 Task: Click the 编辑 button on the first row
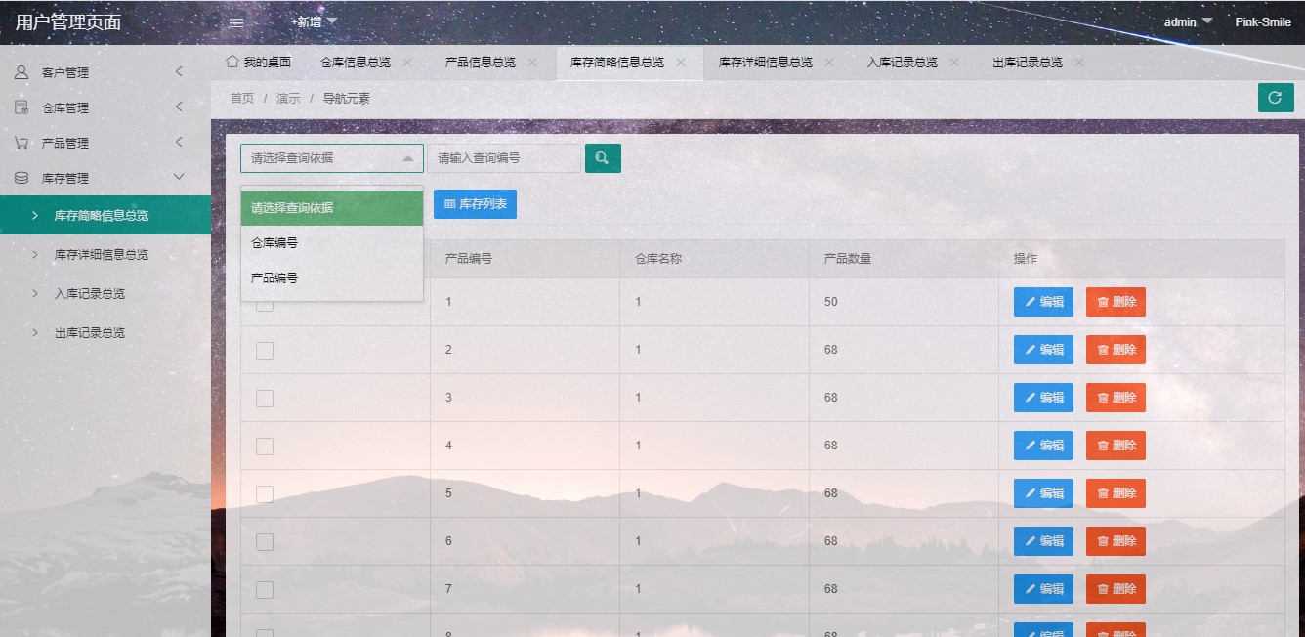[x=1043, y=302]
